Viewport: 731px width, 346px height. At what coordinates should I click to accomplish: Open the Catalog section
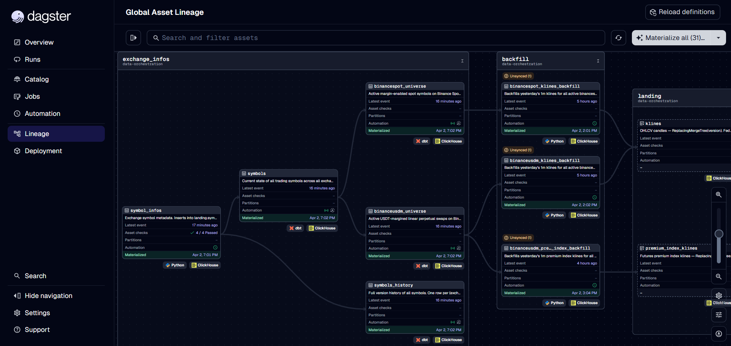56,79
